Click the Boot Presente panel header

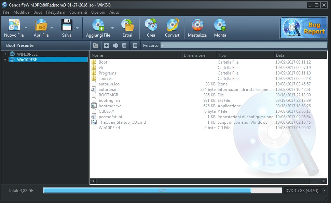[20, 45]
